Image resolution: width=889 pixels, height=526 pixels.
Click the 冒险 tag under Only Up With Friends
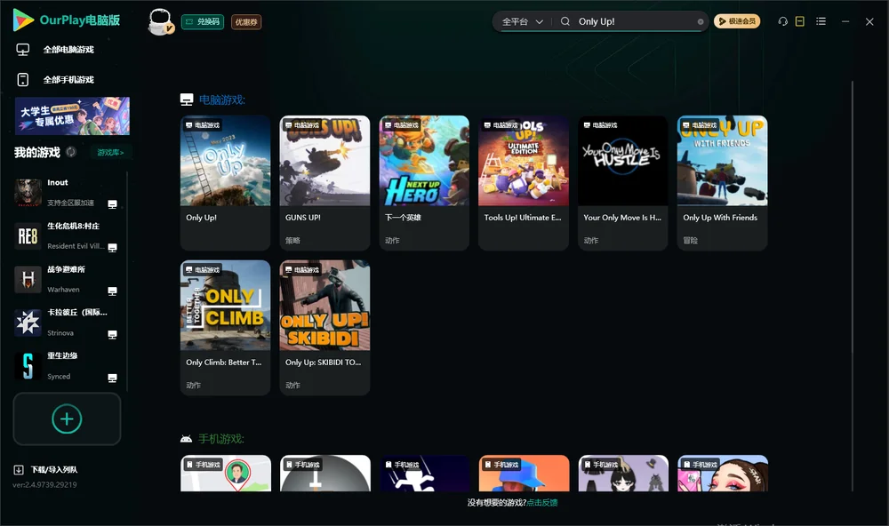coord(690,240)
